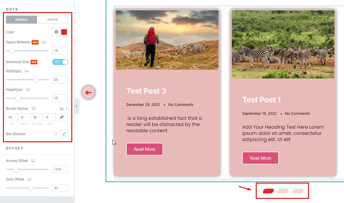
Task: Collapse the editor panel with the chevron handle
Action: click(x=76, y=106)
